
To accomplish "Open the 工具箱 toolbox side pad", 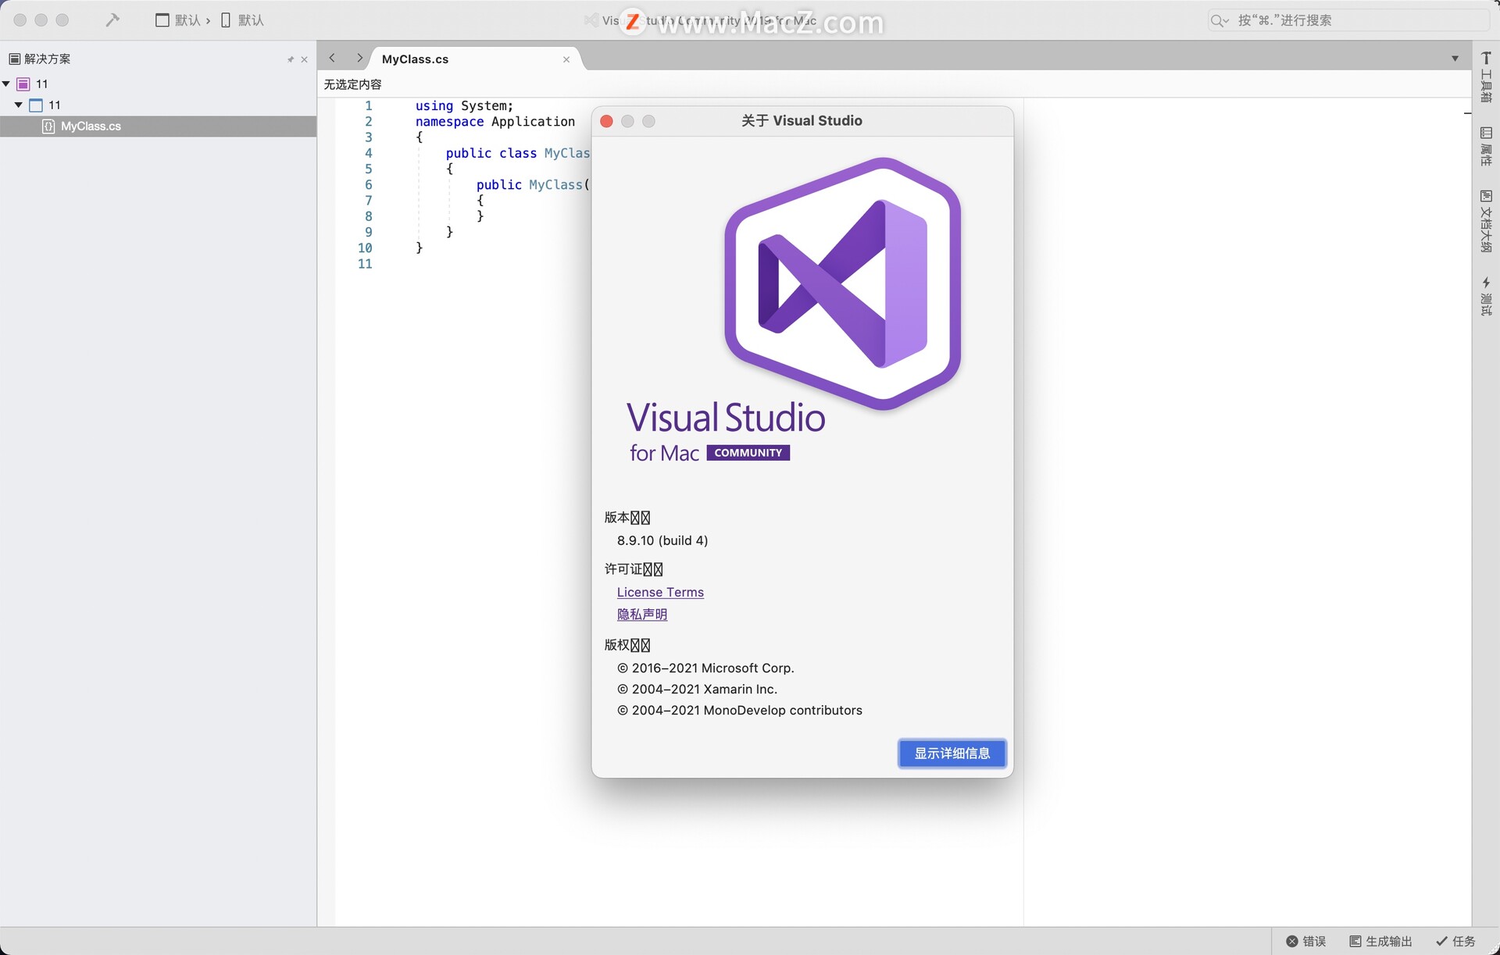I will (x=1486, y=77).
